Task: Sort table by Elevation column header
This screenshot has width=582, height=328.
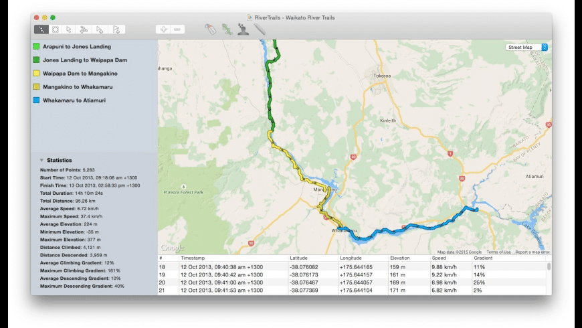Action: click(x=409, y=258)
